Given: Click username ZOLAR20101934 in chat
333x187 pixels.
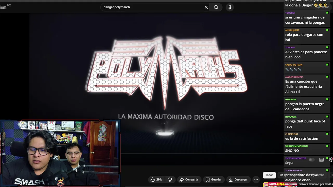Looking at the screenshot, I should click(x=293, y=170).
